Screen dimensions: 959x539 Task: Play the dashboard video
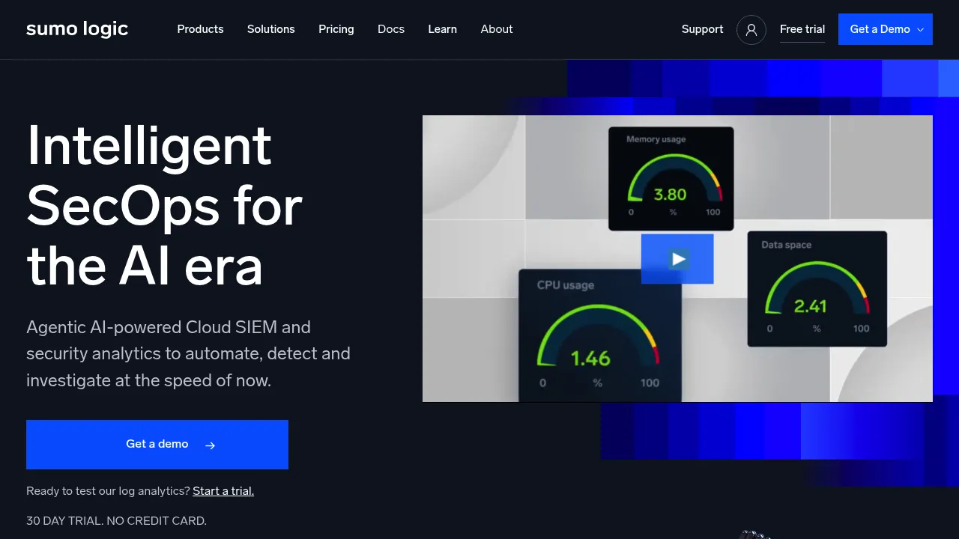pyautogui.click(x=677, y=259)
